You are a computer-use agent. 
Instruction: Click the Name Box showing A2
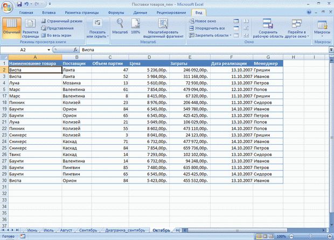[23, 50]
